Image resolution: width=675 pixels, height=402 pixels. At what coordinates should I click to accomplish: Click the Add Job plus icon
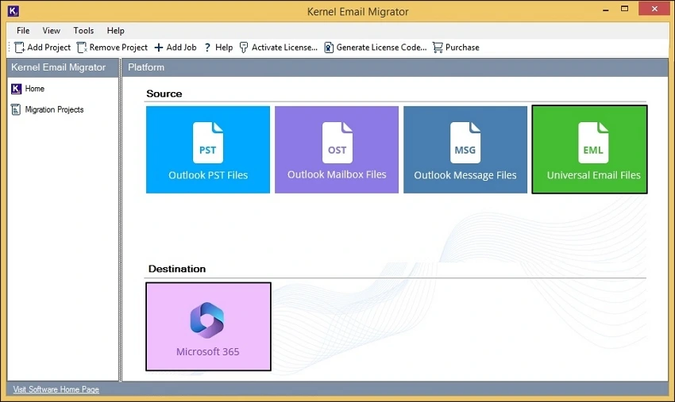(158, 48)
